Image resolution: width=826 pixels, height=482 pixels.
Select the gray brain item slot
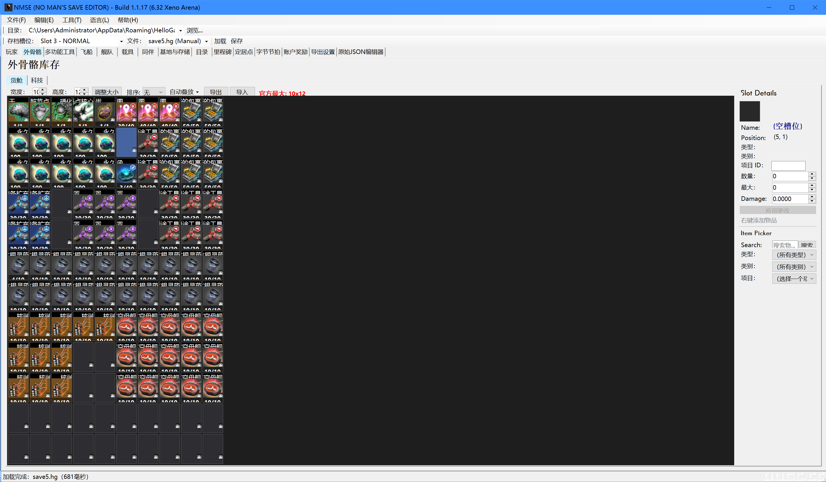click(x=18, y=112)
